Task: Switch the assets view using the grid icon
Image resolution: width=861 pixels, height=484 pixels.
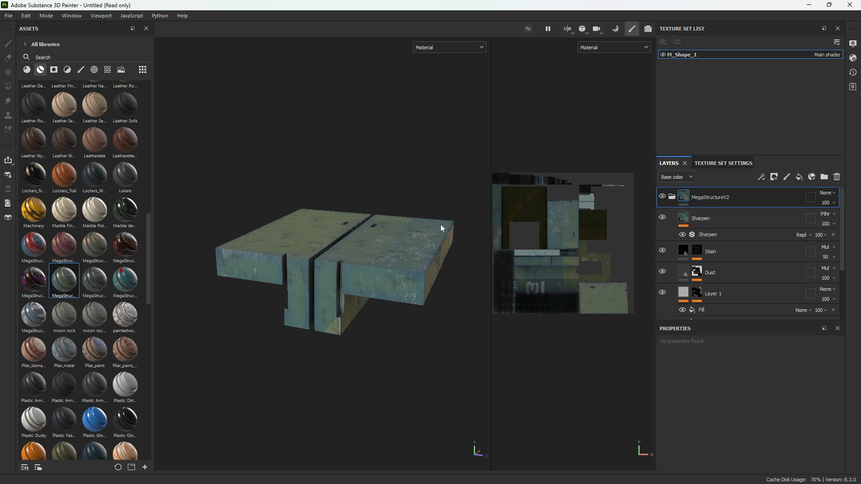Action: [x=142, y=69]
